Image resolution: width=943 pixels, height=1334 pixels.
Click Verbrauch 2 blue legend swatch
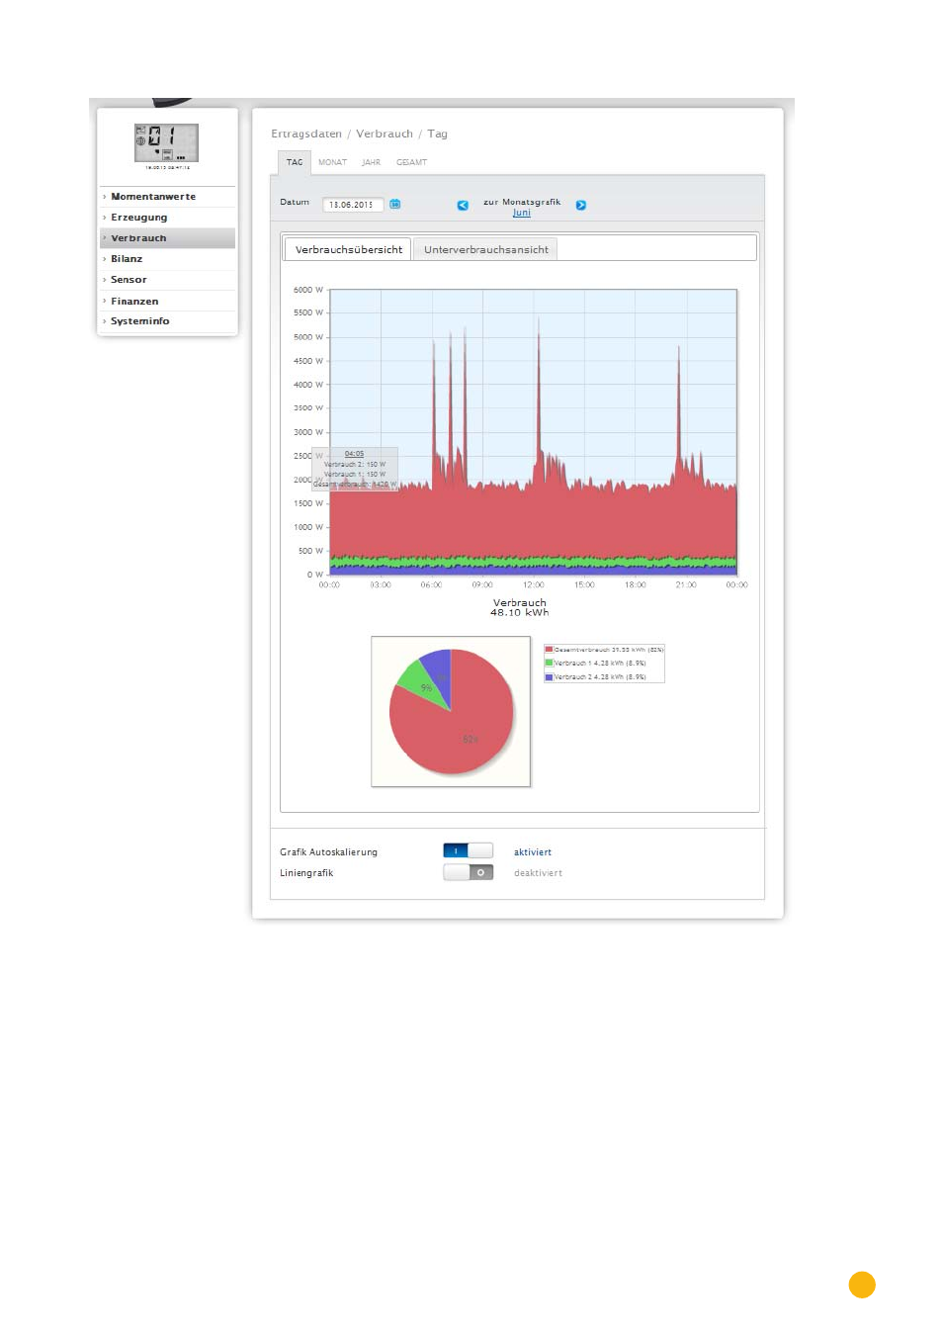pyautogui.click(x=549, y=677)
